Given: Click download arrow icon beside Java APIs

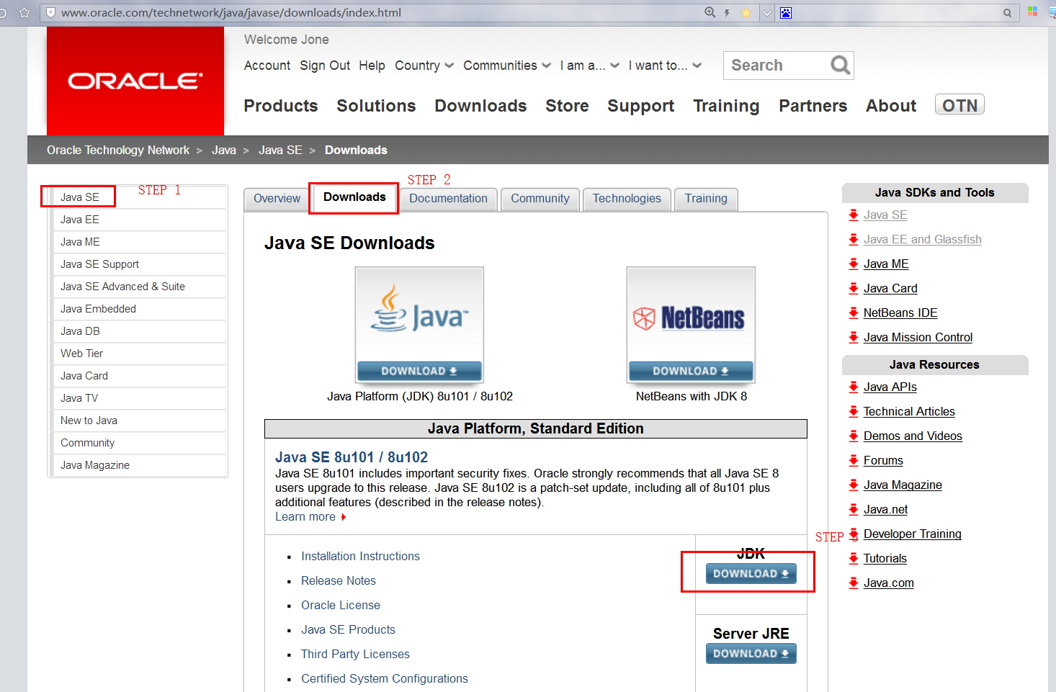Looking at the screenshot, I should point(854,387).
